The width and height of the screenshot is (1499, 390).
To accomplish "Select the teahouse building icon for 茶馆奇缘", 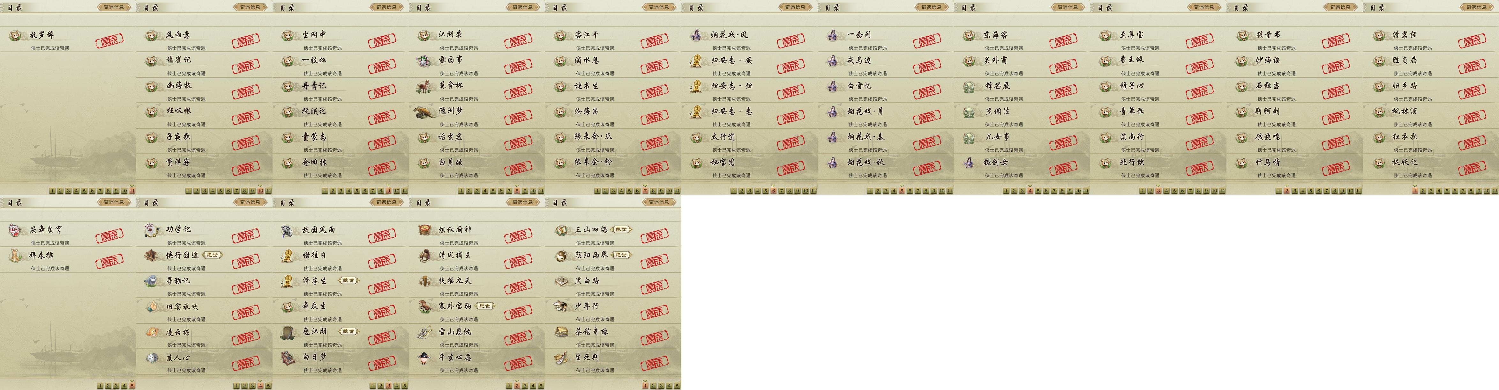I will [x=561, y=332].
